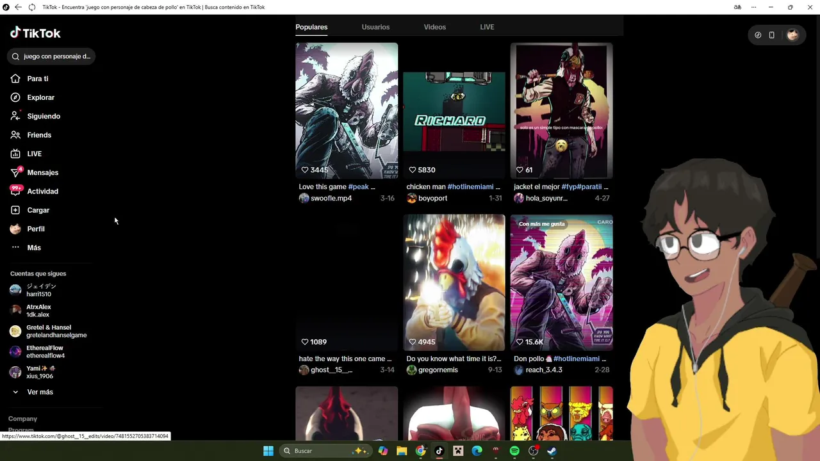The height and width of the screenshot is (461, 820).
Task: Open Explorar compass icon in sidebar
Action: click(x=15, y=97)
